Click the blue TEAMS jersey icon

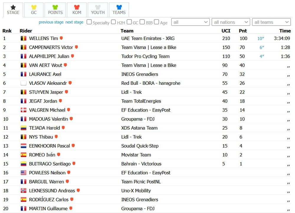point(119,7)
